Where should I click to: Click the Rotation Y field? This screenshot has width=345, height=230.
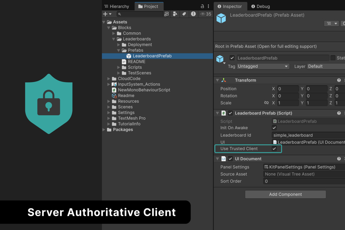tap(317, 96)
